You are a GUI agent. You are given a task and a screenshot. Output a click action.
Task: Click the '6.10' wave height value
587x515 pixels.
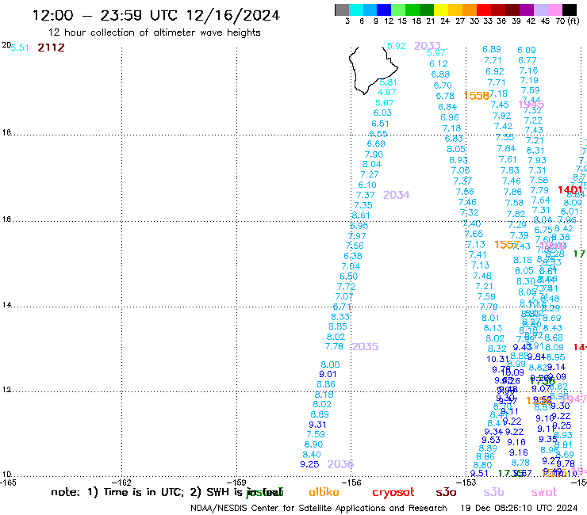pyautogui.click(x=367, y=185)
